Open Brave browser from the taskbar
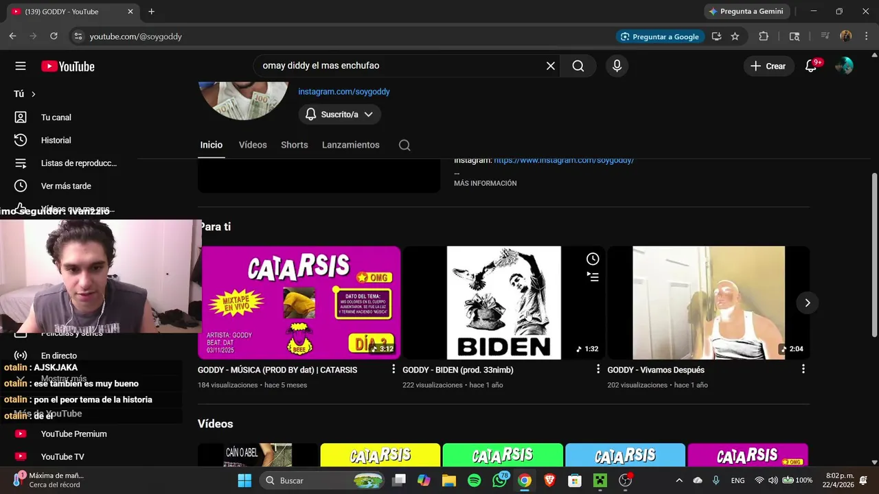 pyautogui.click(x=549, y=480)
